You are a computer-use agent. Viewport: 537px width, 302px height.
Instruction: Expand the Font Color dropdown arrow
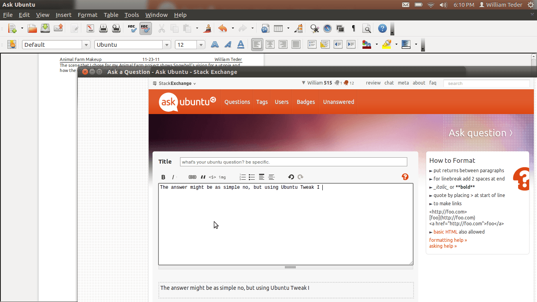tap(377, 44)
